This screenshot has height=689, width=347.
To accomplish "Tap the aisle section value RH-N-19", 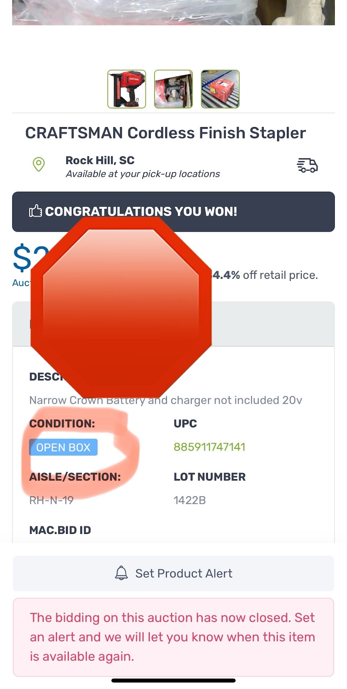I will [52, 500].
